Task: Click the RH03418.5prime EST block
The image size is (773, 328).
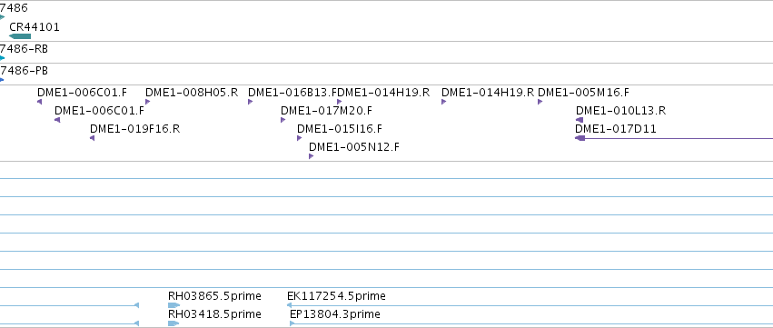Action: (173, 323)
